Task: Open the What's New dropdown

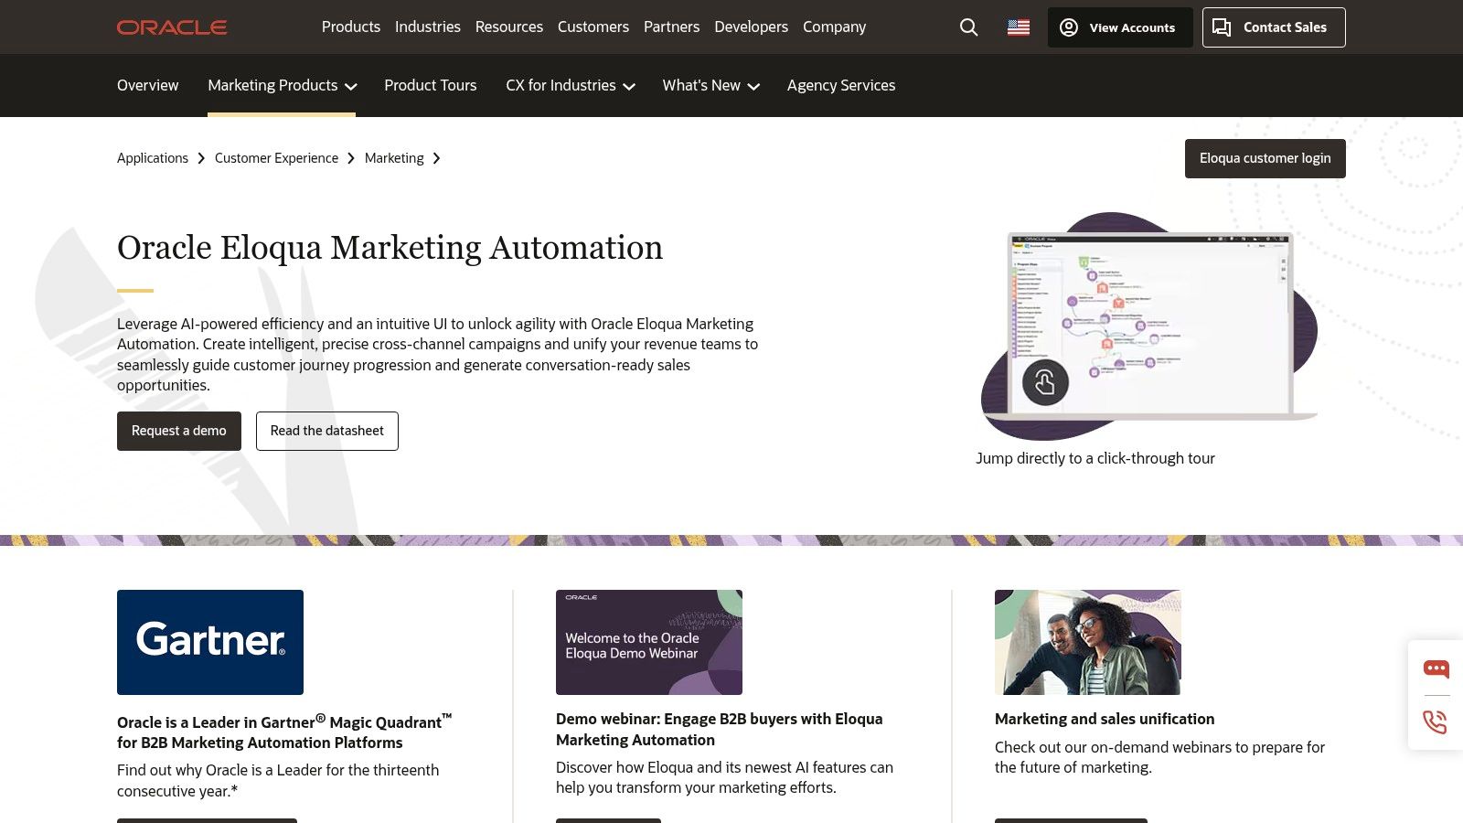Action: click(x=710, y=85)
